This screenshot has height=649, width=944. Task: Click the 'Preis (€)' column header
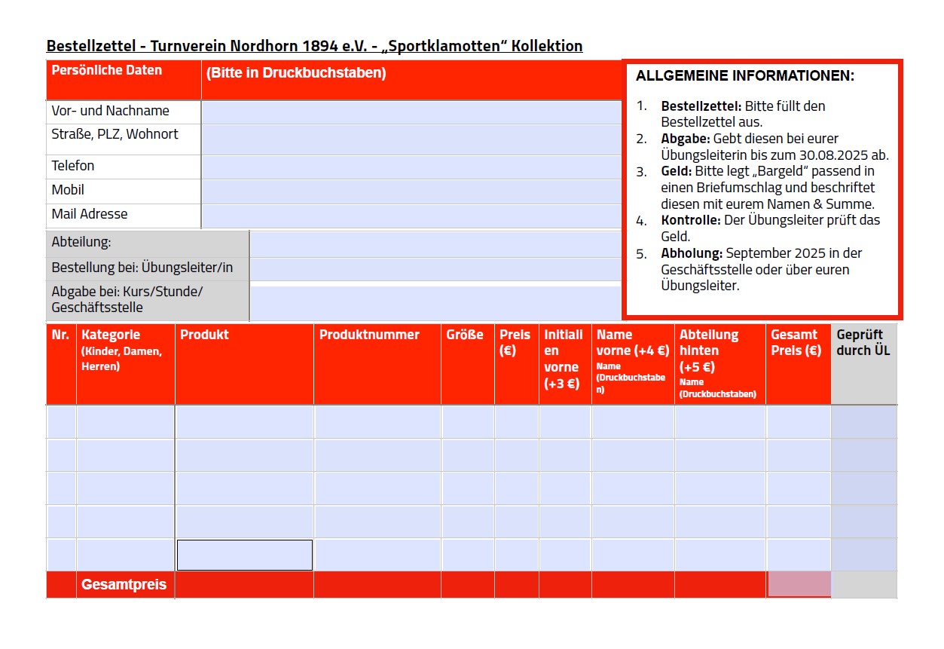coord(515,342)
